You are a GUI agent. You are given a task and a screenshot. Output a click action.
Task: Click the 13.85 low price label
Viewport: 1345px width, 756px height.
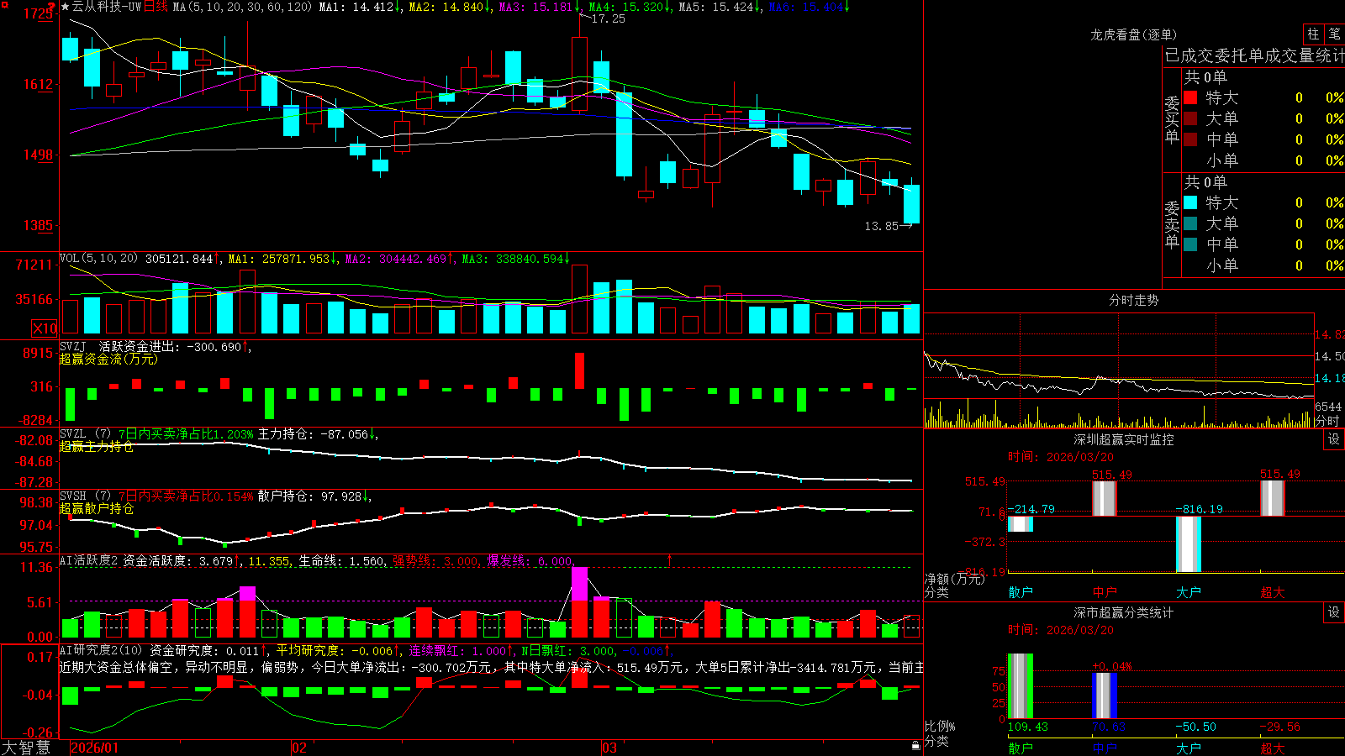click(882, 227)
